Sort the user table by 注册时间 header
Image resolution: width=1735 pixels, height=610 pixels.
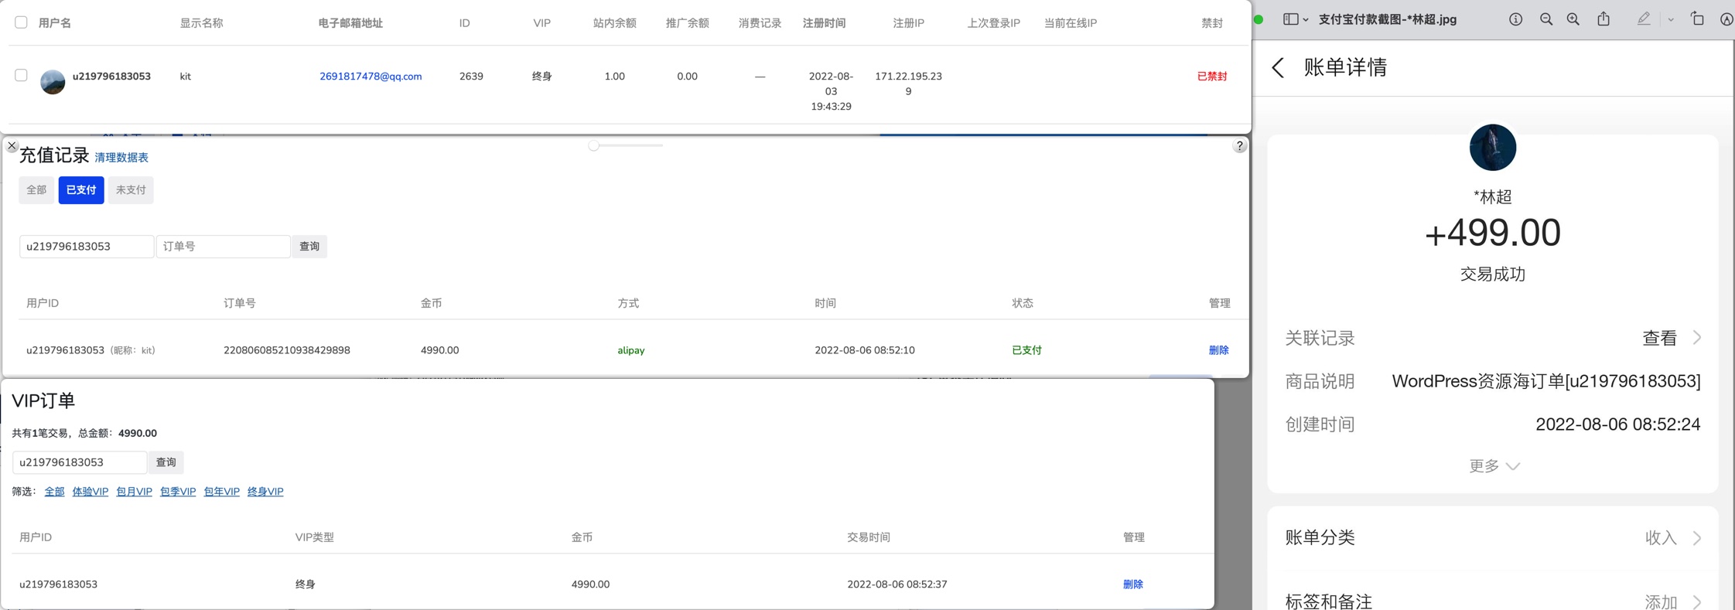[x=824, y=23]
